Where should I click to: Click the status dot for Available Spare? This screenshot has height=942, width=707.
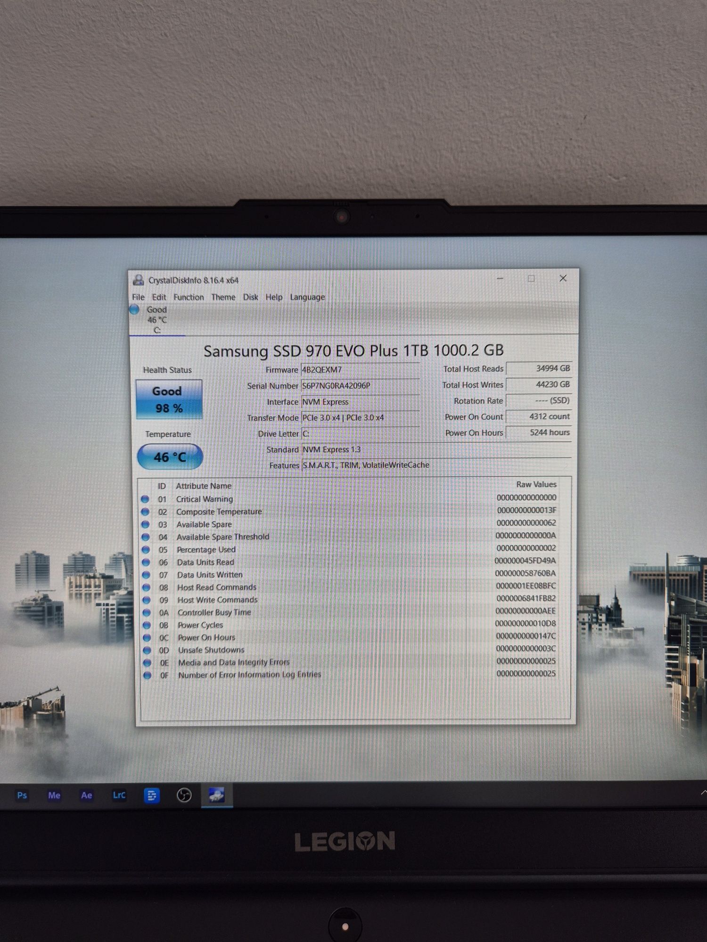145,524
